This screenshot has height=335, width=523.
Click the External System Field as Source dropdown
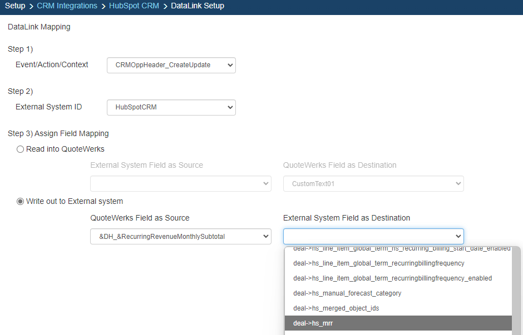pyautogui.click(x=180, y=184)
